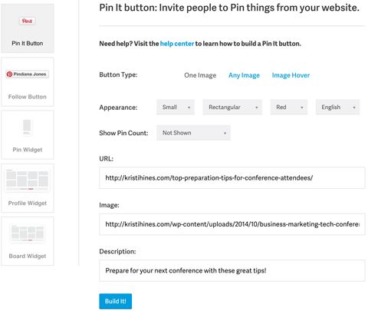The height and width of the screenshot is (311, 368).
Task: Click into the Image URL input field
Action: (232, 224)
